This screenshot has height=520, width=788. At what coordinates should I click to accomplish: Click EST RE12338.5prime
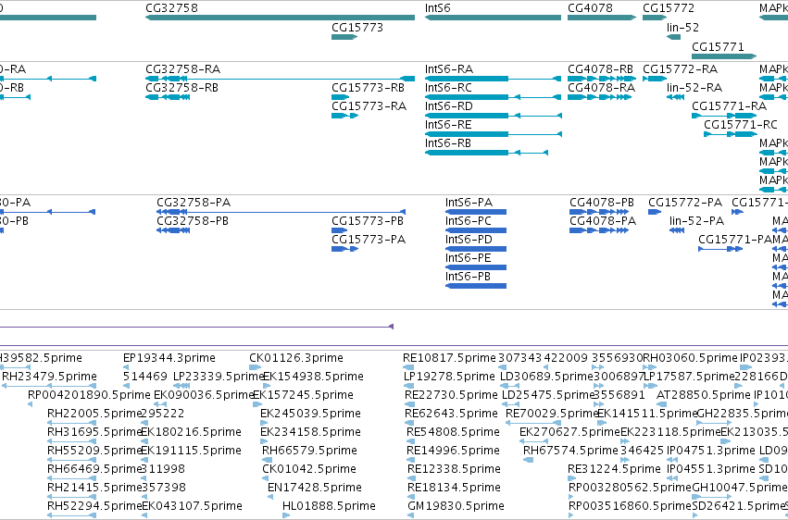454,470
